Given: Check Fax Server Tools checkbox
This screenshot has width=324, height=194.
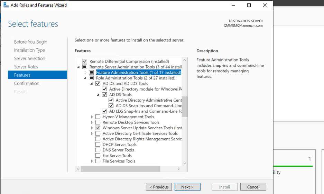Looking at the screenshot, I should click(98, 156).
